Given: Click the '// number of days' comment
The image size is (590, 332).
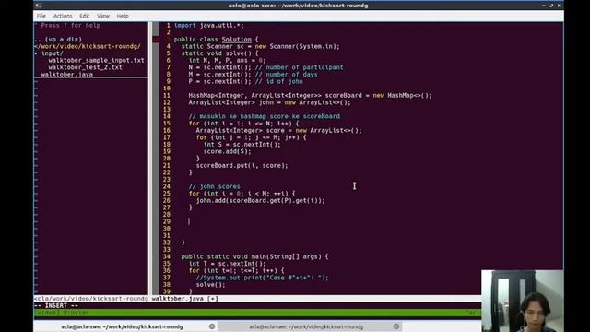Looking at the screenshot, I should [286, 75].
